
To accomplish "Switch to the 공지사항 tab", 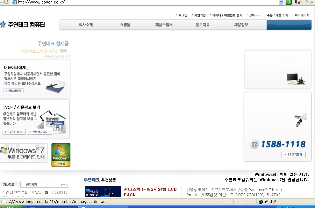I will click(32, 184).
